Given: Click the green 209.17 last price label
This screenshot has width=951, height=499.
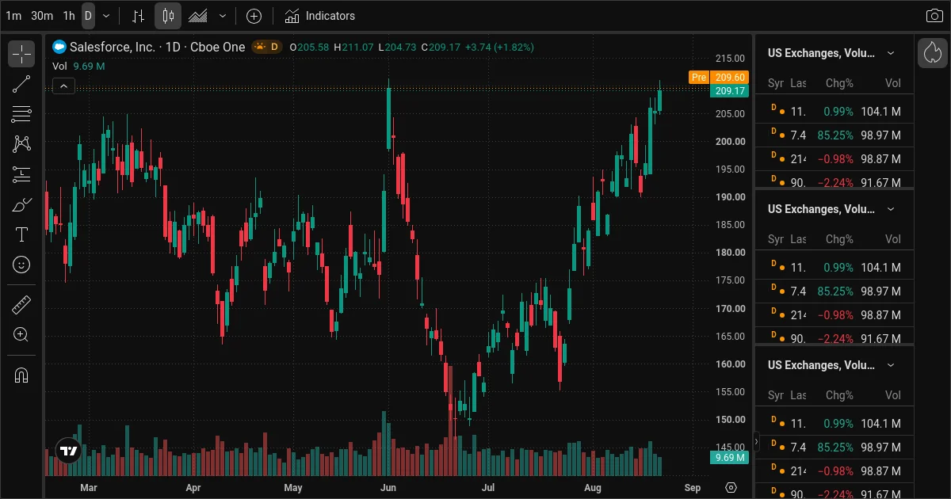Looking at the screenshot, I should tap(729, 91).
